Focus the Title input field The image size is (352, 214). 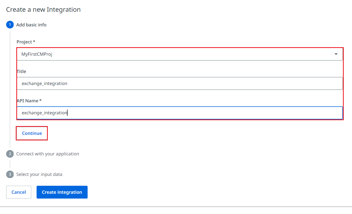click(179, 83)
